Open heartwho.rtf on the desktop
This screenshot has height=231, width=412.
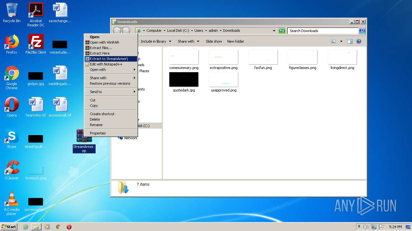[36, 107]
